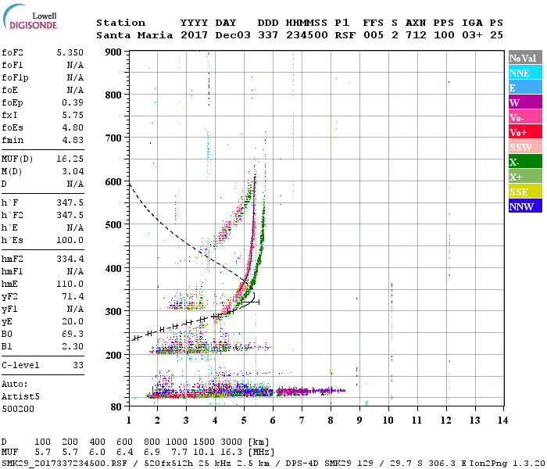The image size is (547, 469).
Task: Click the D 3000 distance column header
Action: 231,442
